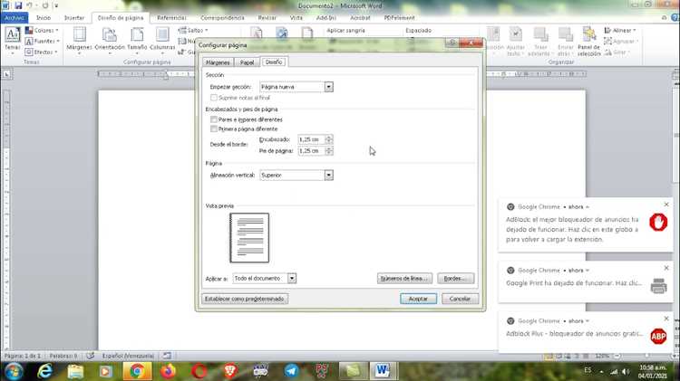
Task: Enable Pares e impares diferentes checkbox
Action: tap(214, 119)
